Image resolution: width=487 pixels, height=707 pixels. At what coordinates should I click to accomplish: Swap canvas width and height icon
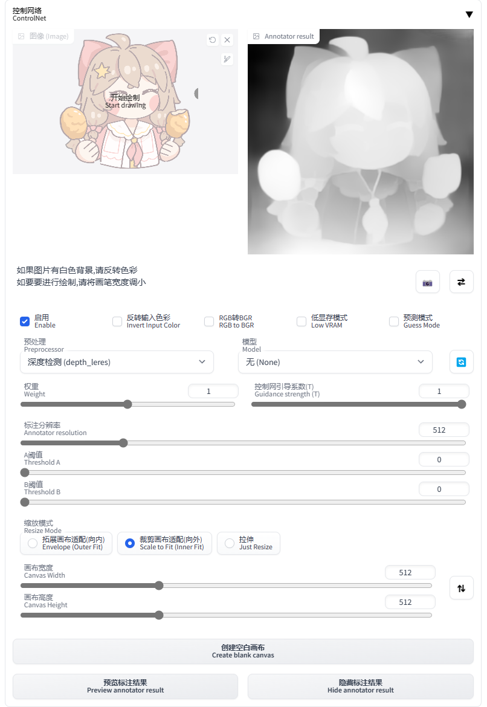(461, 588)
